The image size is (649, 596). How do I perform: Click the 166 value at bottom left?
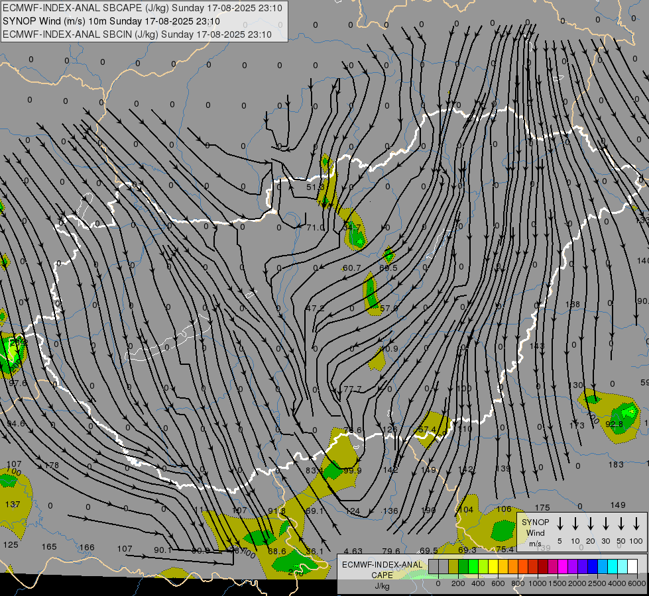pos(87,547)
